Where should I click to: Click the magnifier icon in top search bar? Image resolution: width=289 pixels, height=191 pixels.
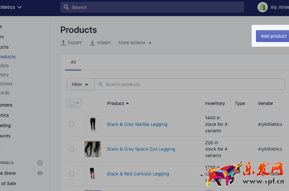click(x=67, y=8)
